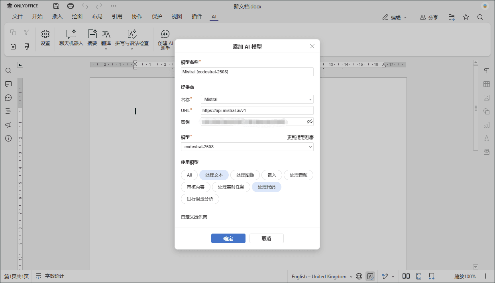This screenshot has width=495, height=283.
Task: Run 拼写与语法检查 spelling check
Action: coord(132,39)
